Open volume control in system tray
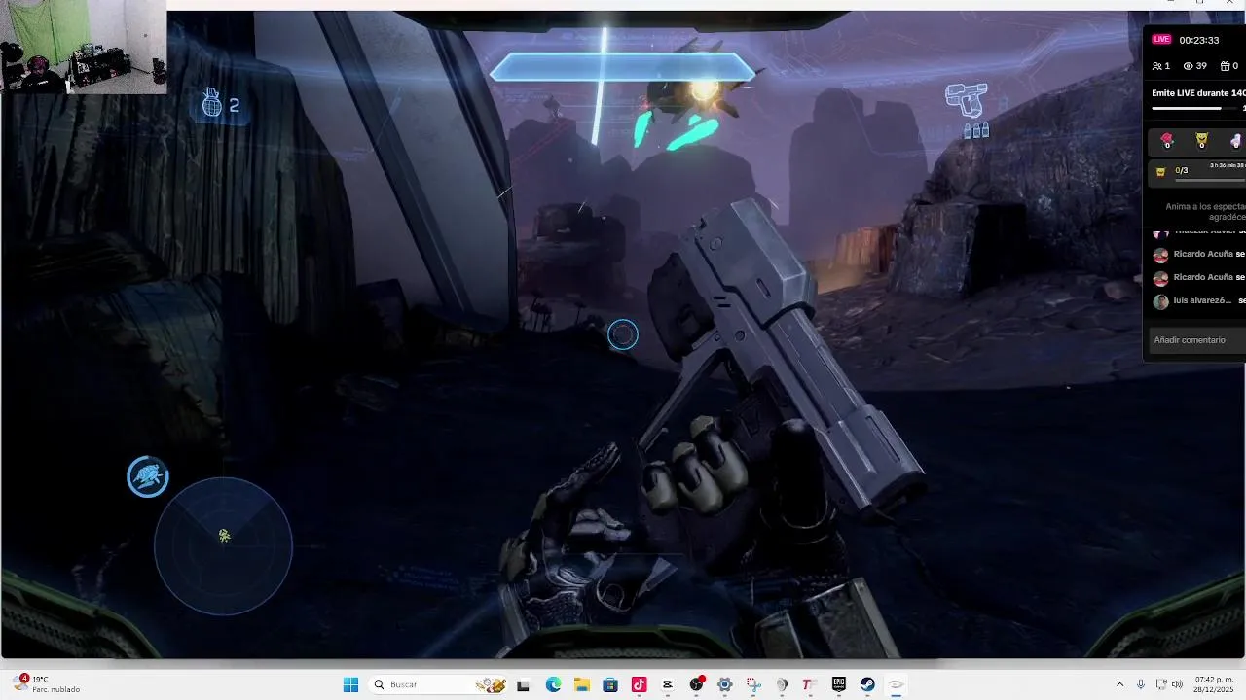 click(1178, 684)
